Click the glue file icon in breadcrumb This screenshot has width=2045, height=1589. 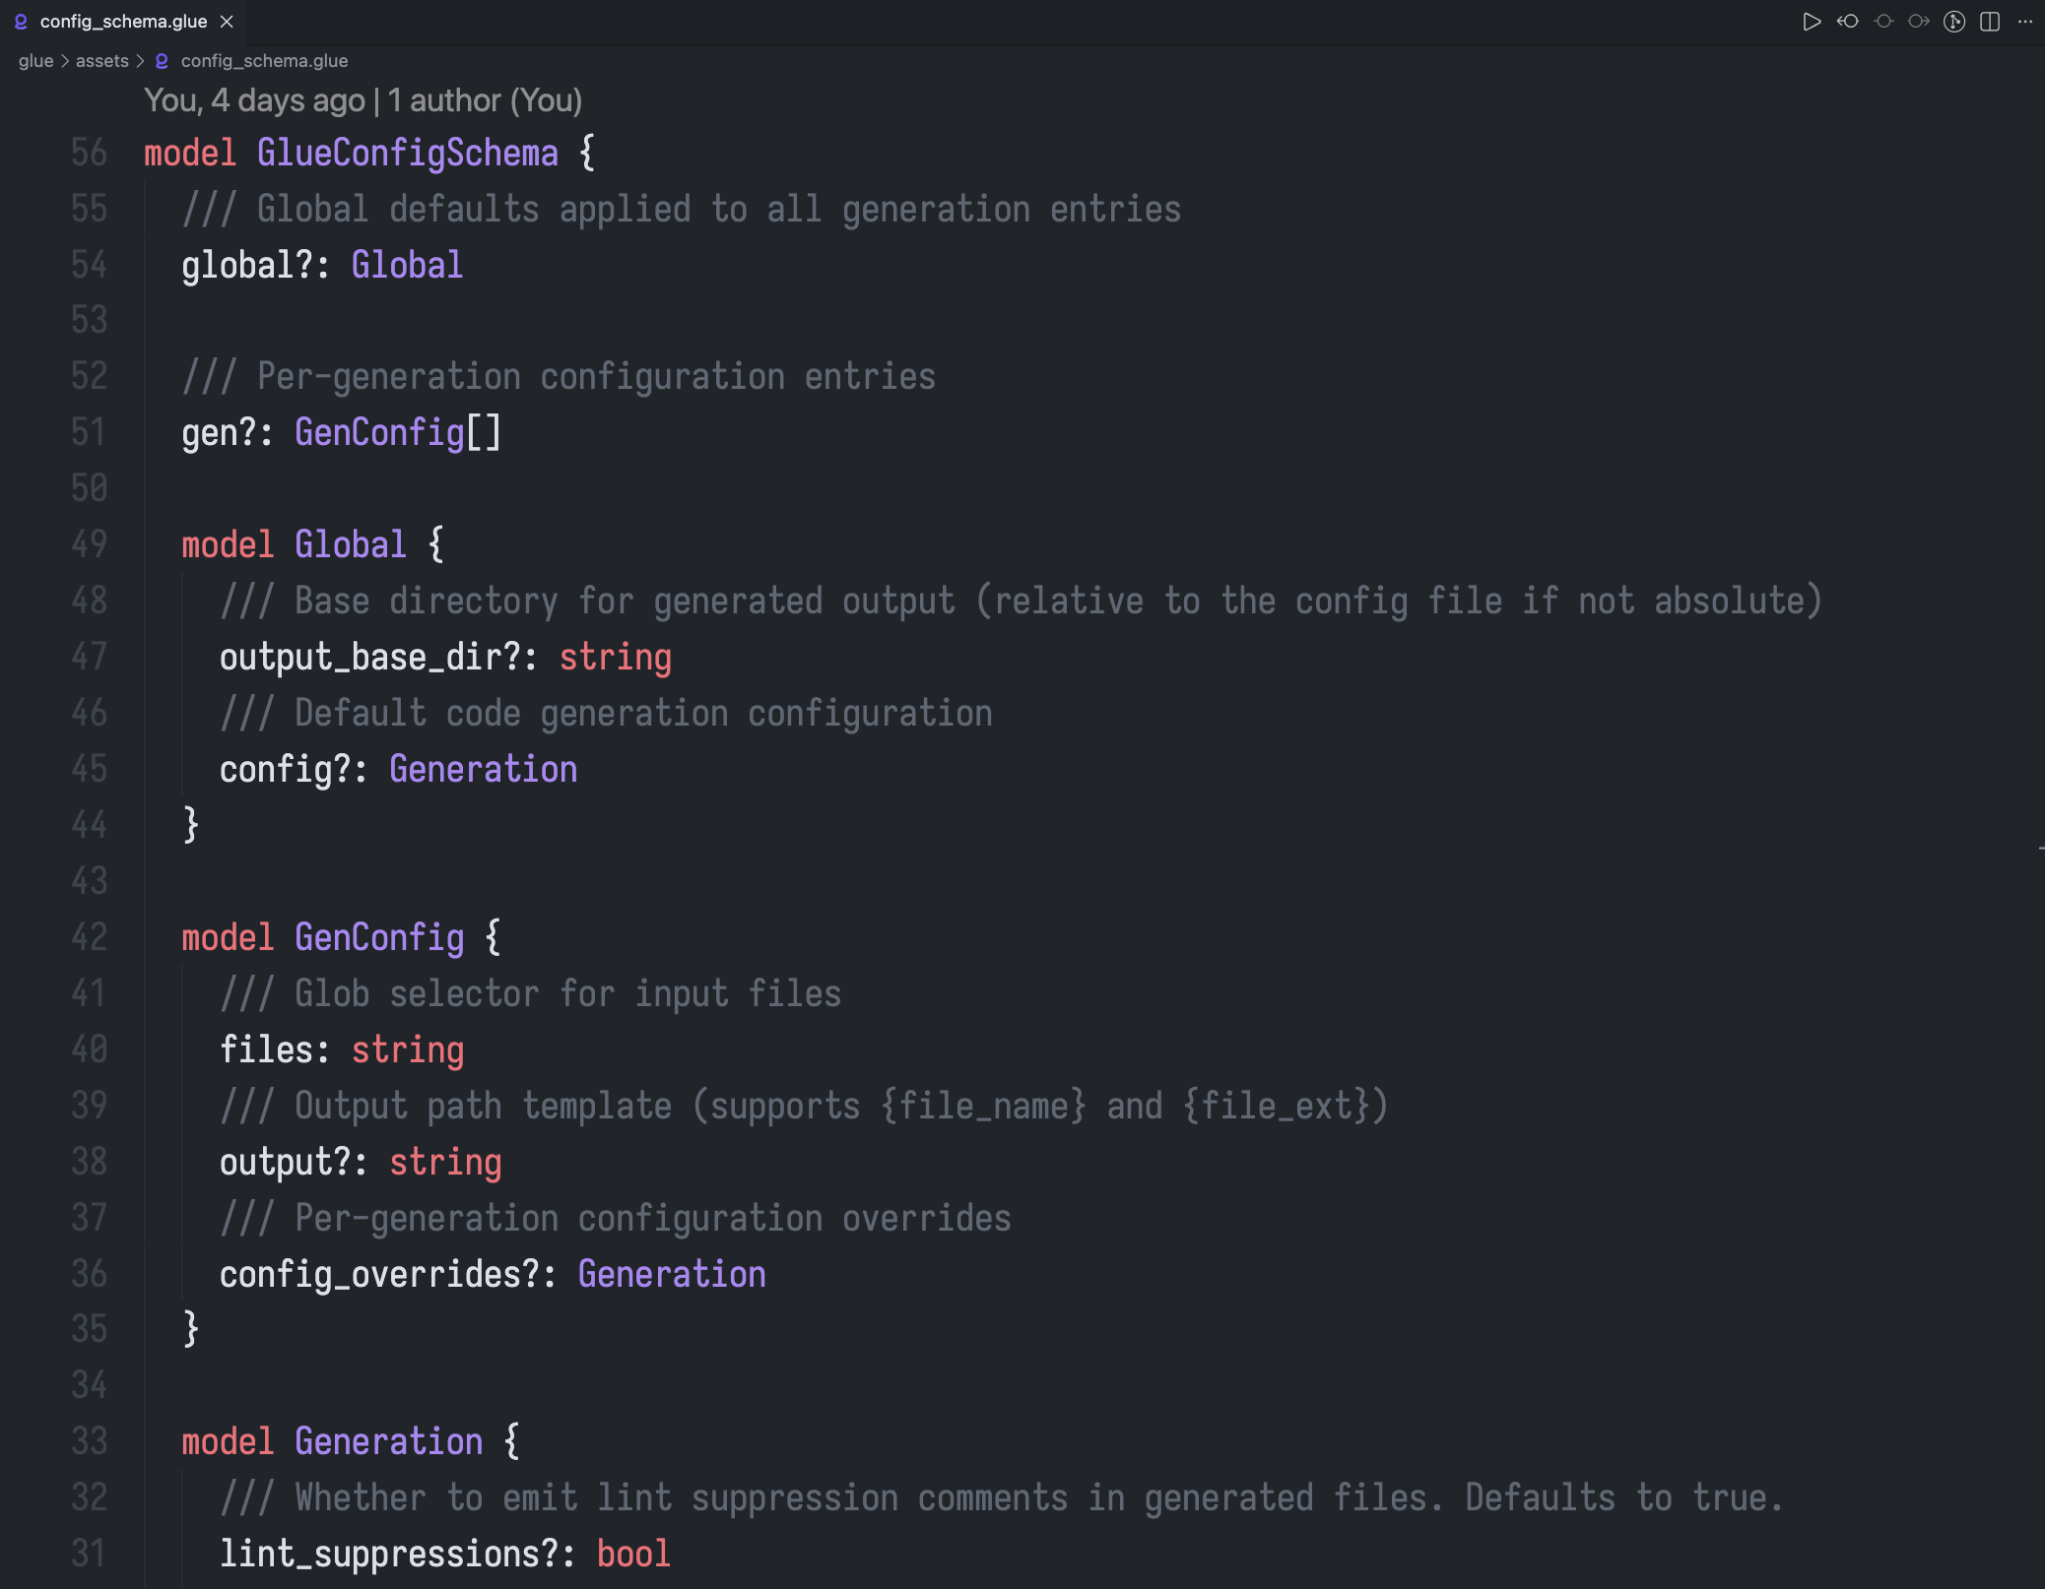162,61
